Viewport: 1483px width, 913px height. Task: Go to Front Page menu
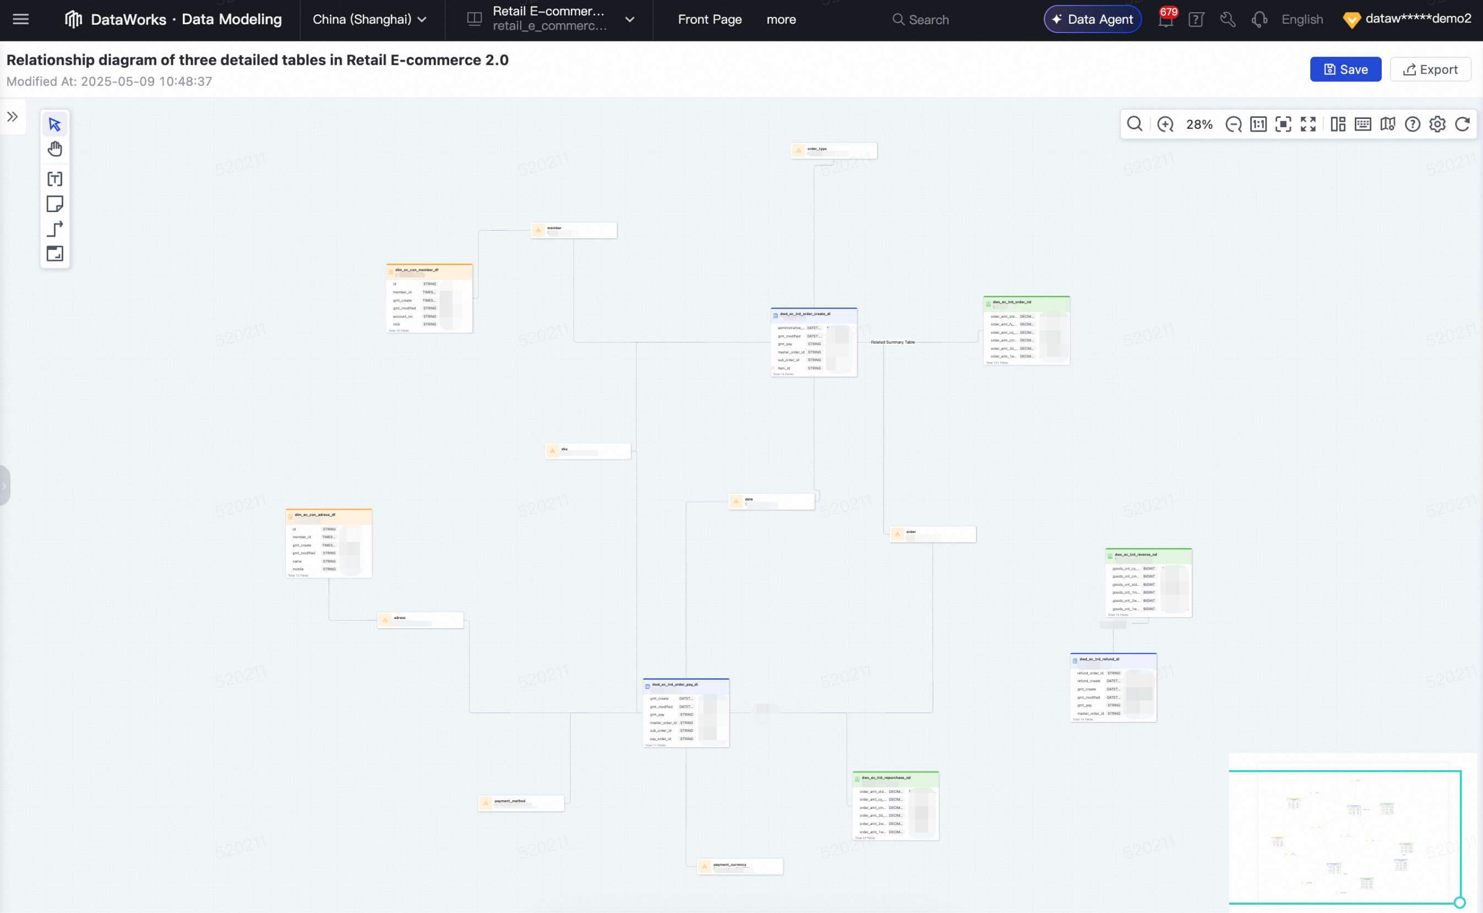point(710,19)
